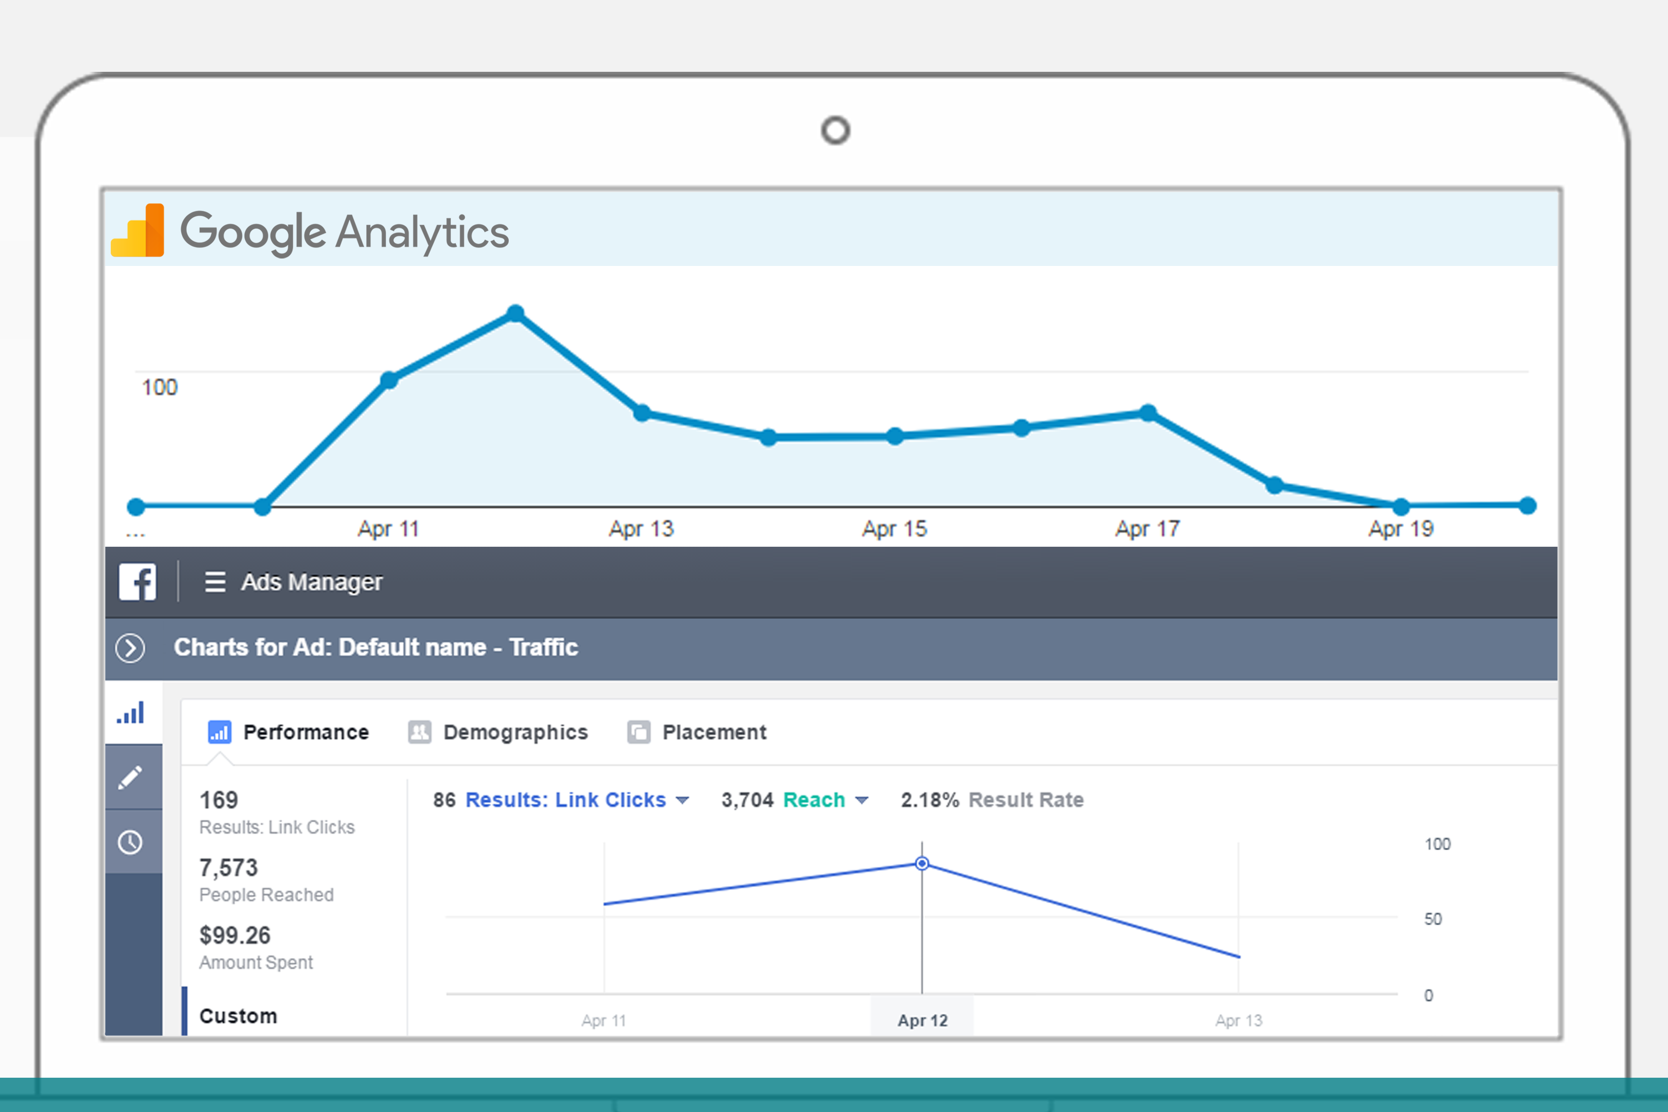Image resolution: width=1668 pixels, height=1112 pixels.
Task: Click the Google Analytics logo icon
Action: coord(138,230)
